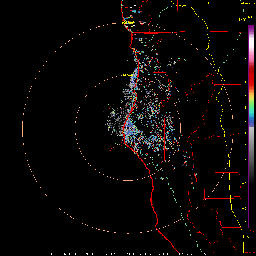The height and width of the screenshot is (256, 256).
Task: Click the '-3' tick label on the dB scale
Action: [244, 158]
